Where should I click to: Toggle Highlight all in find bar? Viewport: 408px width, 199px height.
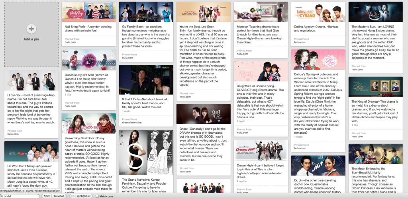tap(80, 196)
